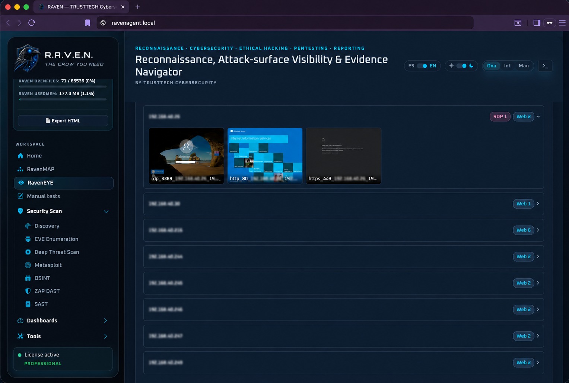
Task: Open the Metasploit target icon
Action: point(28,265)
